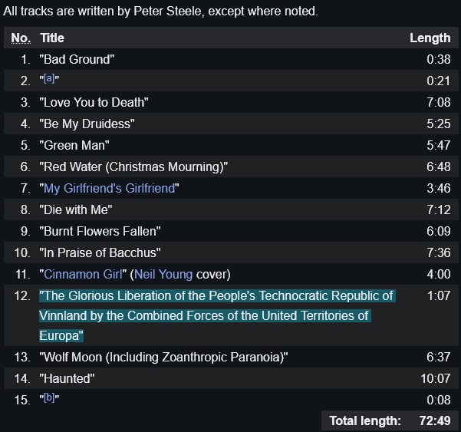Select the "Bad Ground" track title
Image resolution: width=461 pixels, height=432 pixels.
(77, 59)
